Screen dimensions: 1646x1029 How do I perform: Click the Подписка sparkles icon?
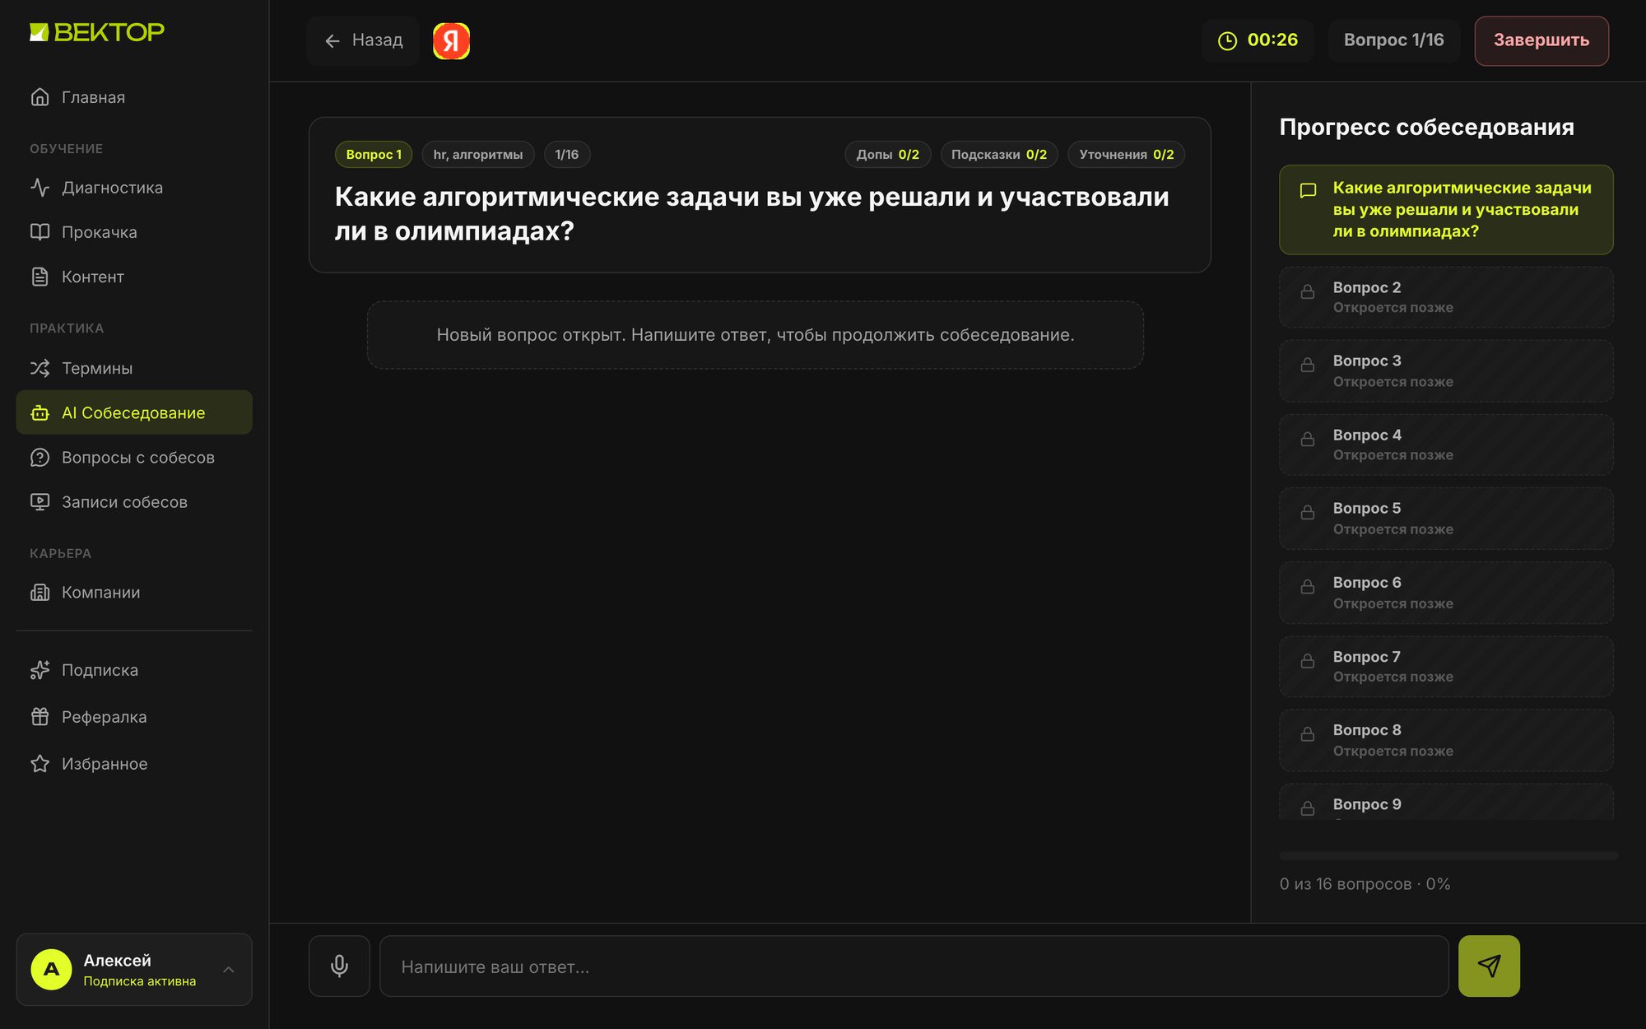click(40, 670)
